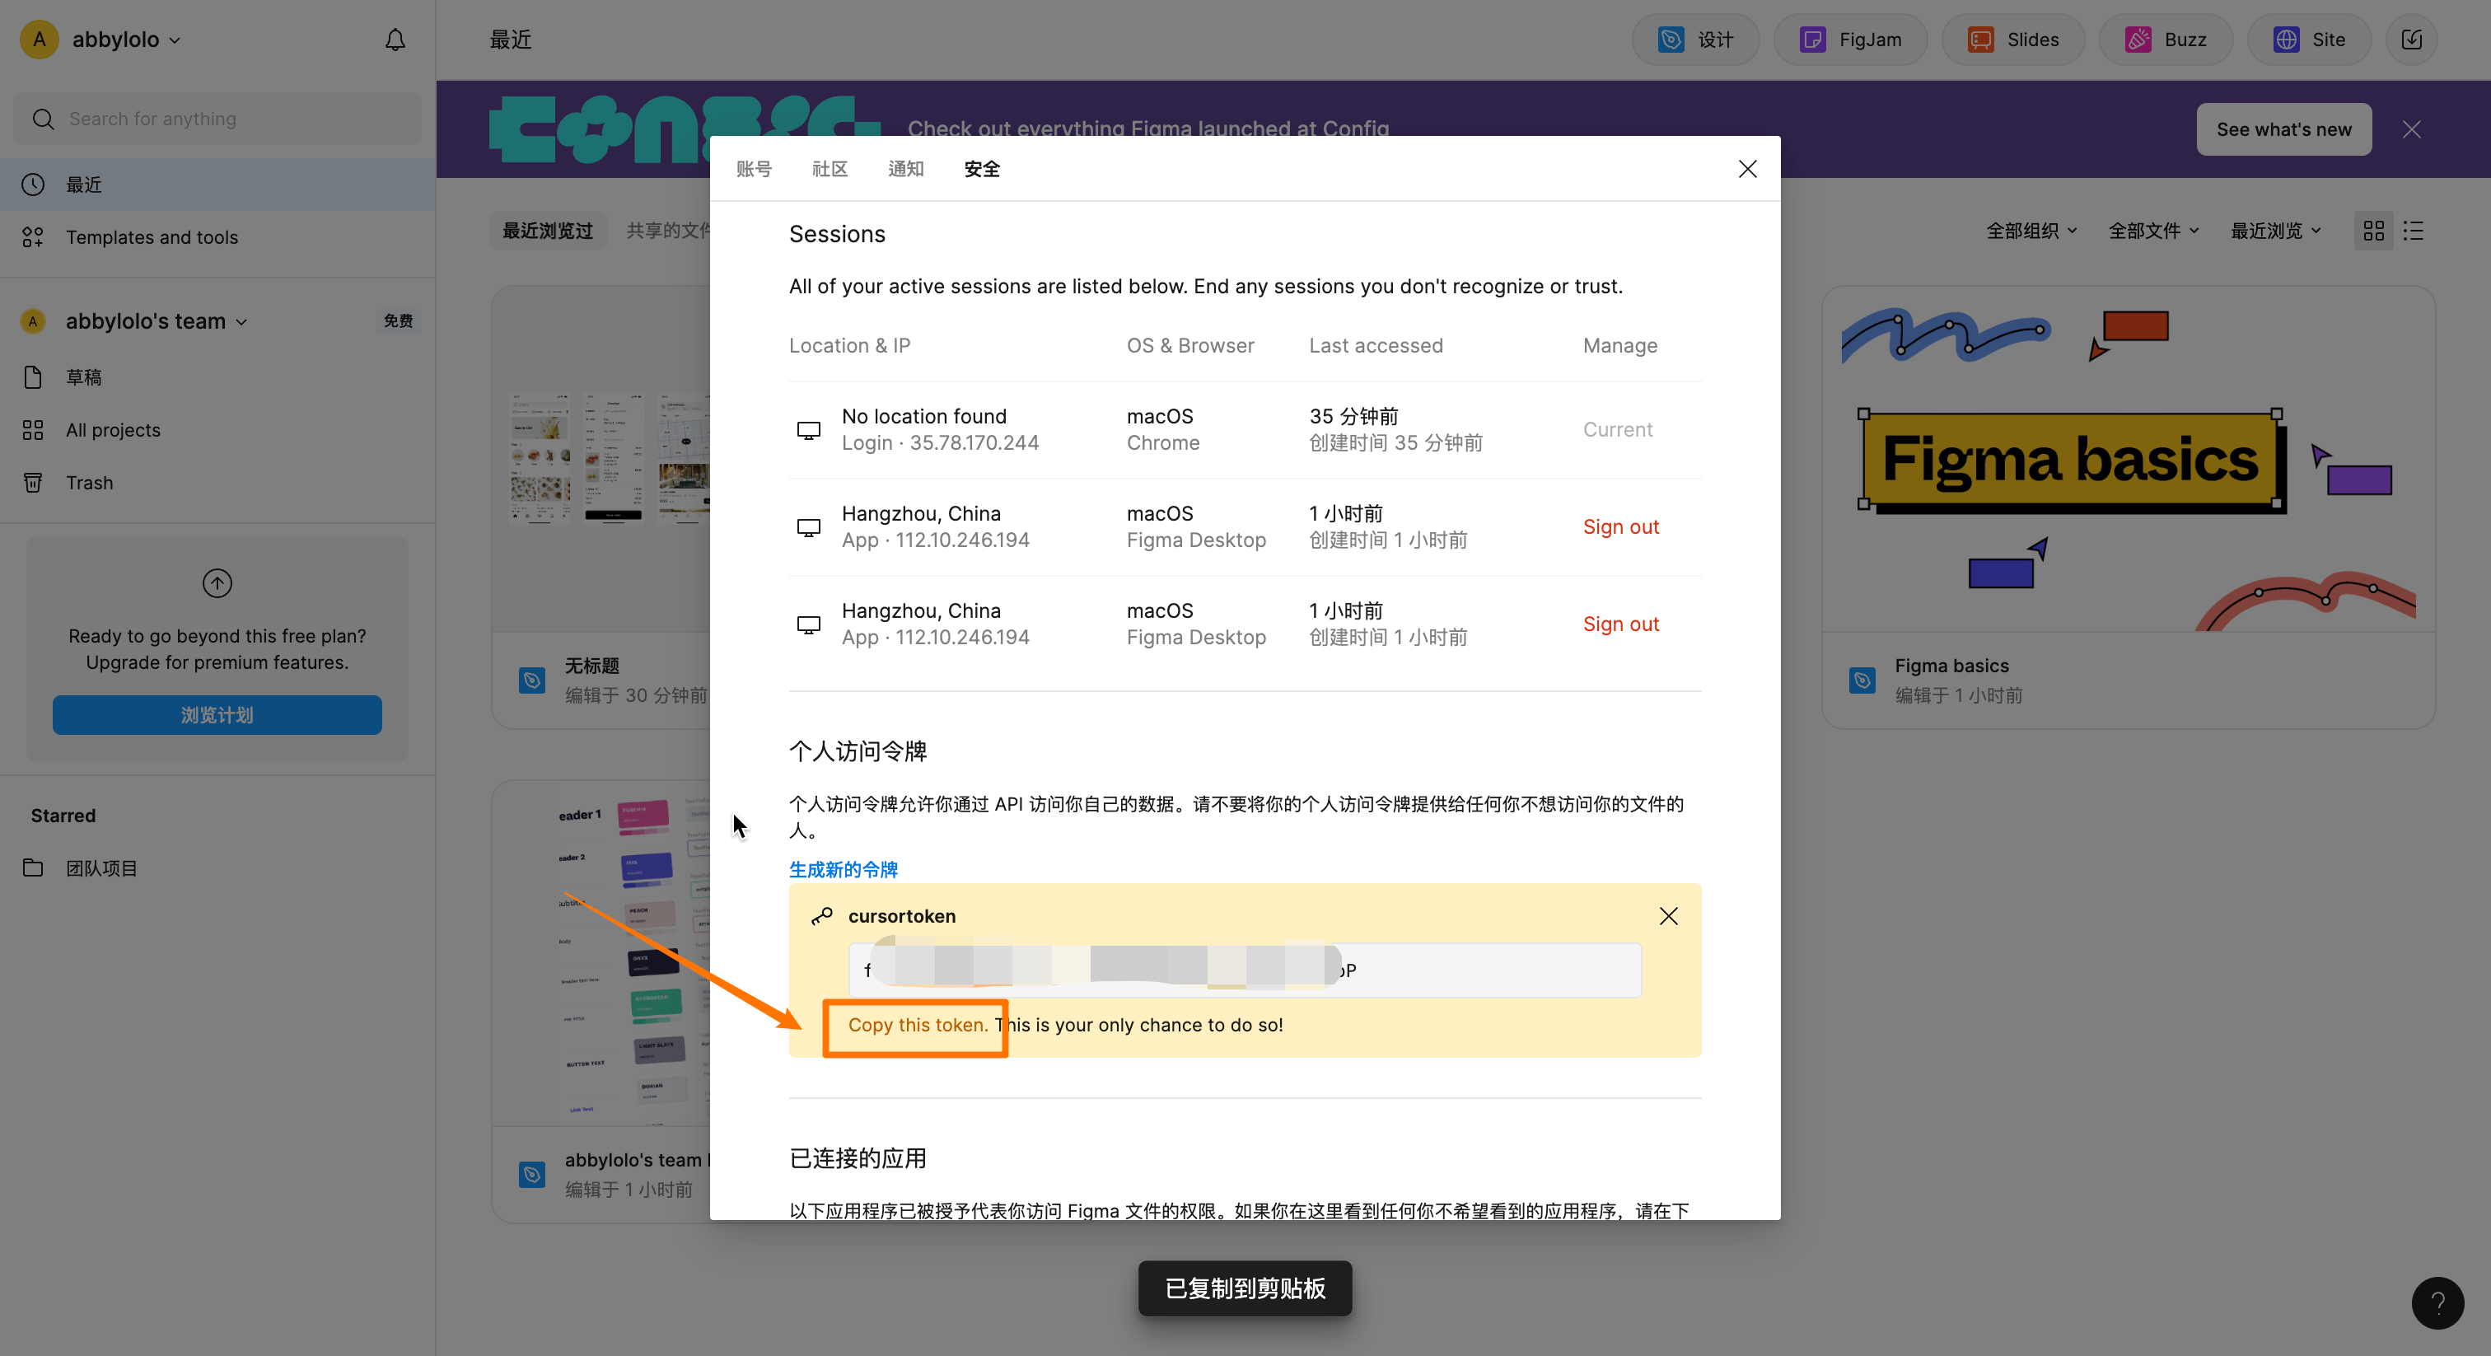The width and height of the screenshot is (2491, 1356).
Task: Dismiss the cursortoken banner
Action: [1668, 916]
